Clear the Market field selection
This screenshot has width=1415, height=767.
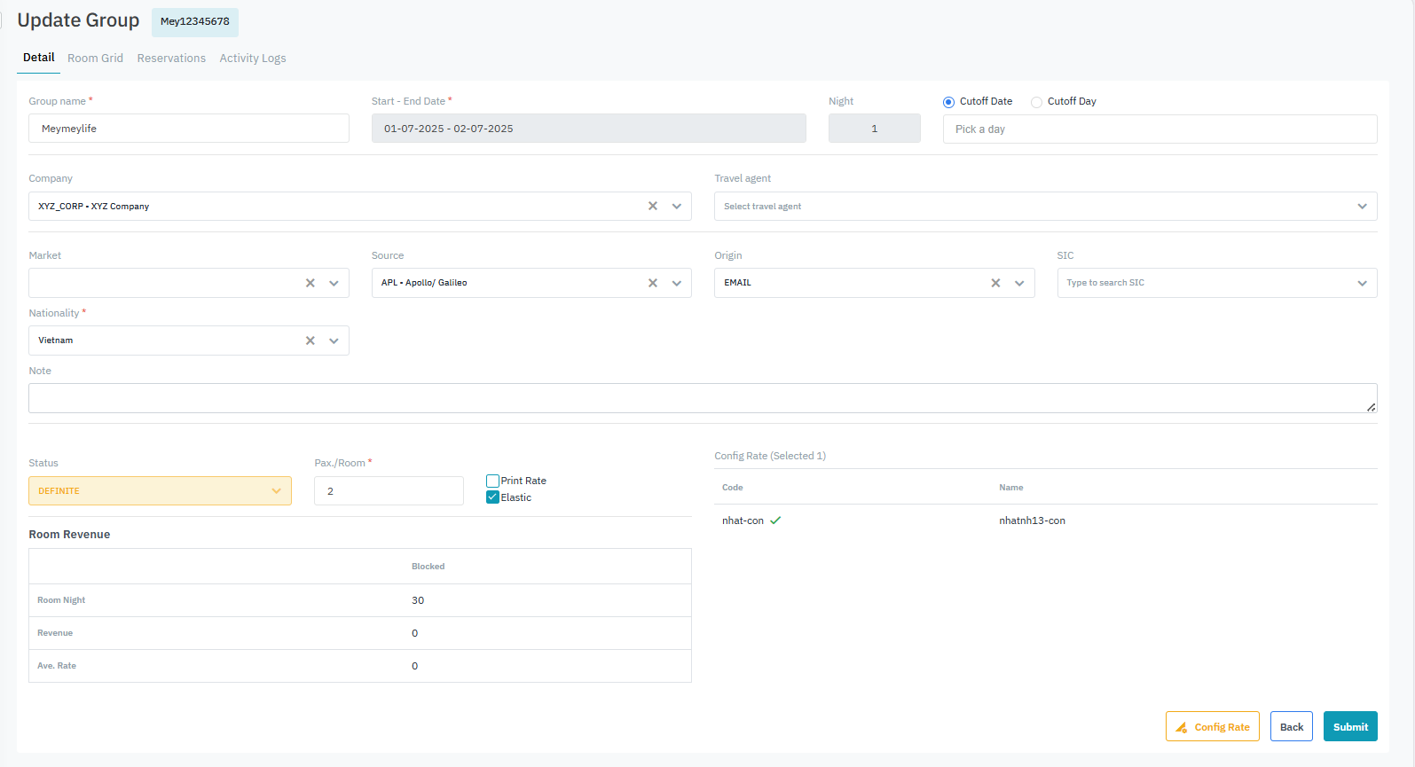tap(311, 283)
